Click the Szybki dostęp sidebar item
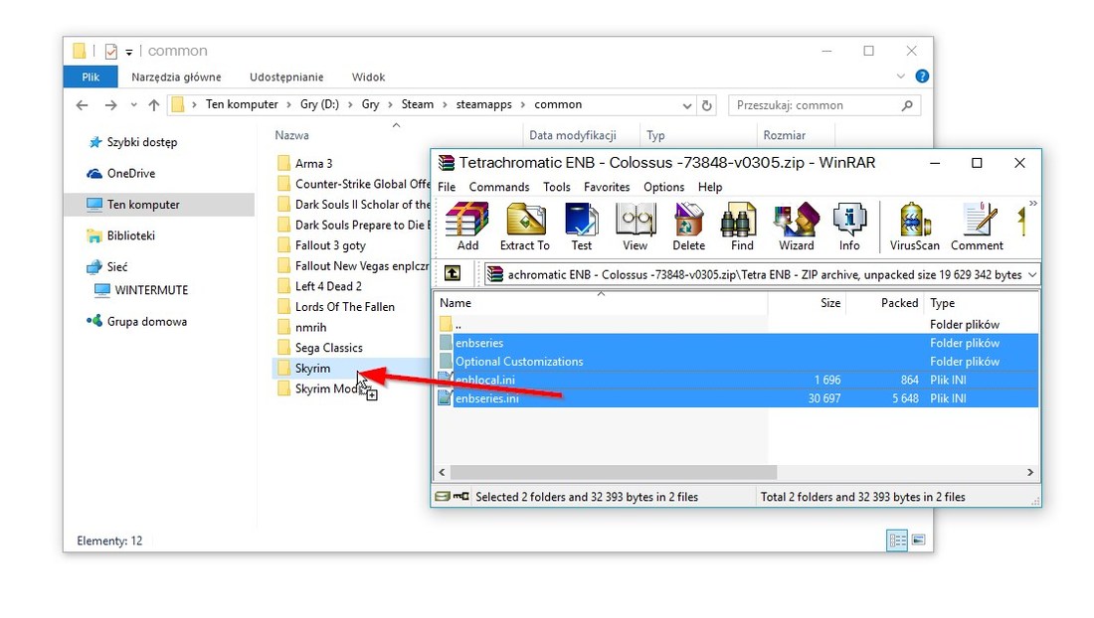 pos(133,142)
